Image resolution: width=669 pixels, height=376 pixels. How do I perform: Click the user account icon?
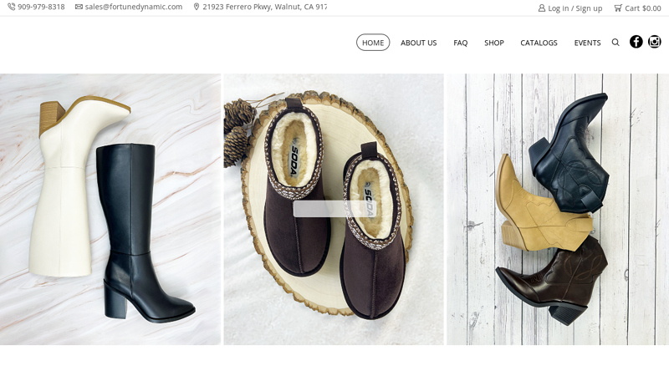coord(542,8)
